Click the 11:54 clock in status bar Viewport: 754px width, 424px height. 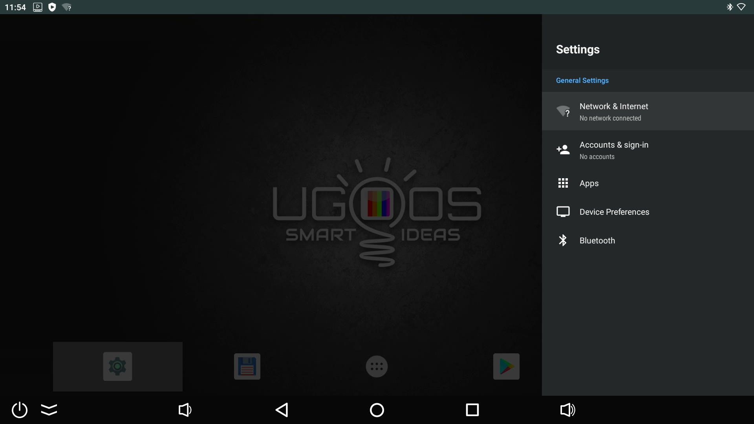15,7
